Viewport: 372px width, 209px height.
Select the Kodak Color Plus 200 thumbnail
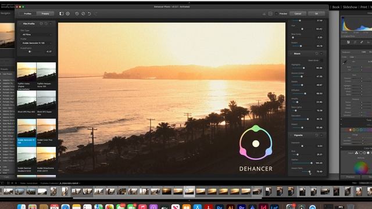(46, 128)
